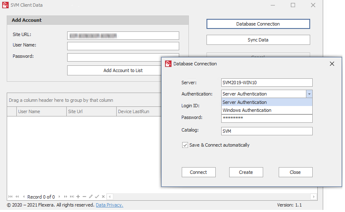Focus the database Password field
This screenshot has height=212, width=345.
267,119
